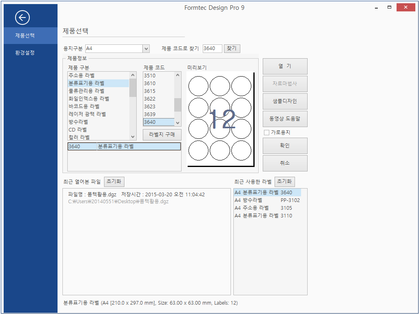This screenshot has width=419, height=314.
Task: Select 컬러 라벨 category
Action: point(98,137)
